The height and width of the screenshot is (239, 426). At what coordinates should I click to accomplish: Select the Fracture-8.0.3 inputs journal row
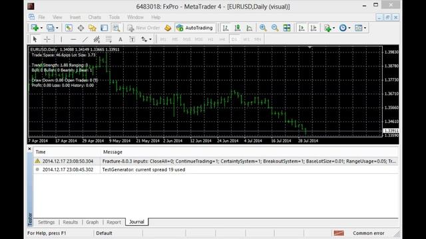pyautogui.click(x=216, y=161)
